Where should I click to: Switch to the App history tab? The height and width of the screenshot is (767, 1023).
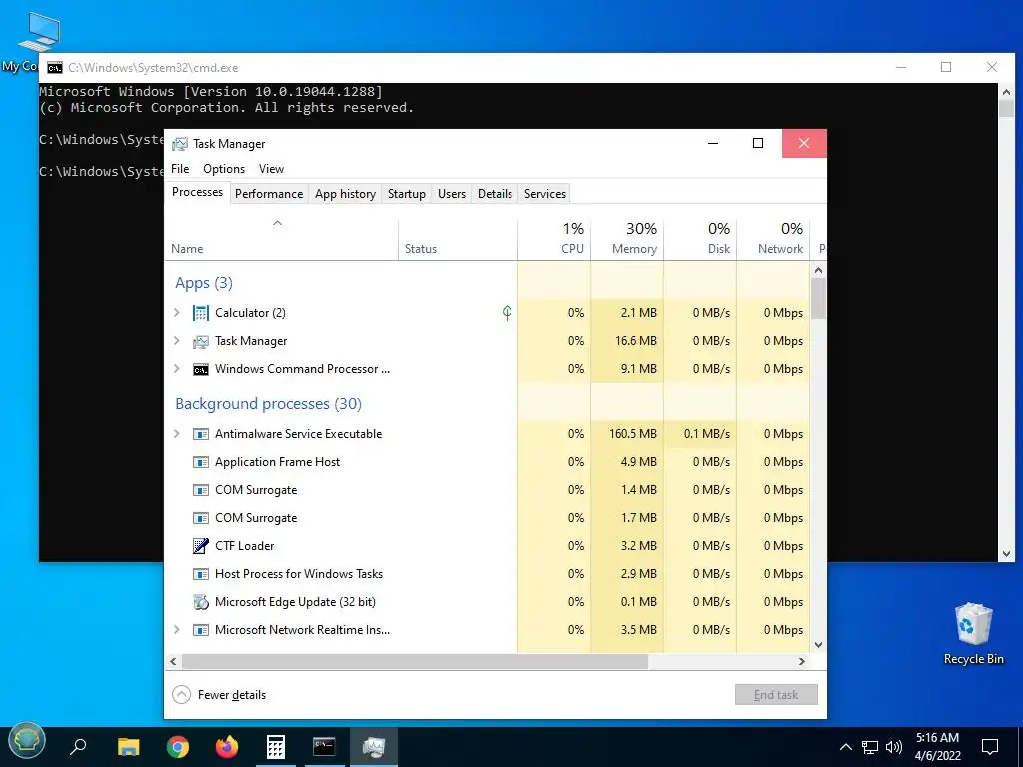pos(345,194)
